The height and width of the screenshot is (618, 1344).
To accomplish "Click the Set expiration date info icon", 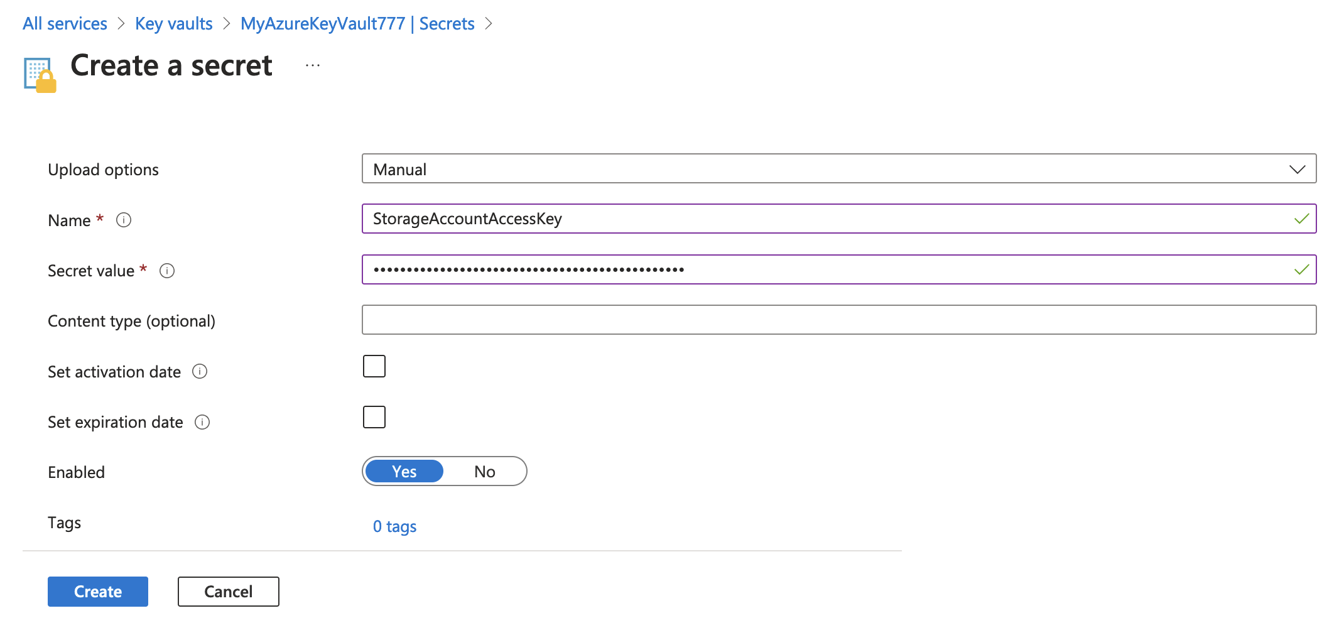I will click(x=202, y=422).
